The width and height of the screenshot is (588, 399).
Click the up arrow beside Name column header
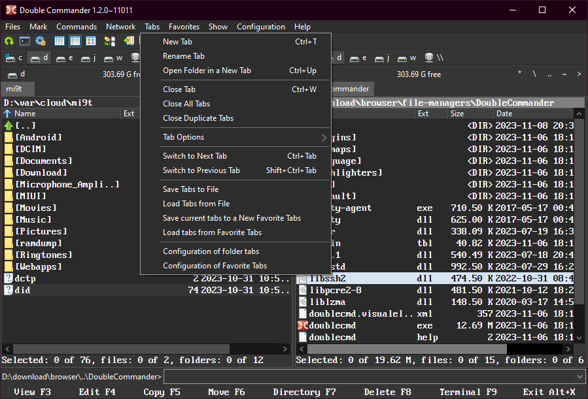7,114
